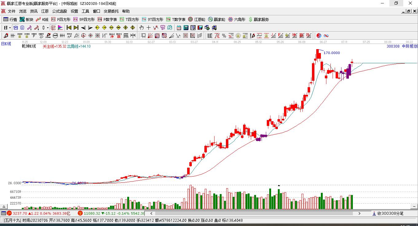Click the red-blue yin-yang icon
Screen dimensions: 418x226
319,36
